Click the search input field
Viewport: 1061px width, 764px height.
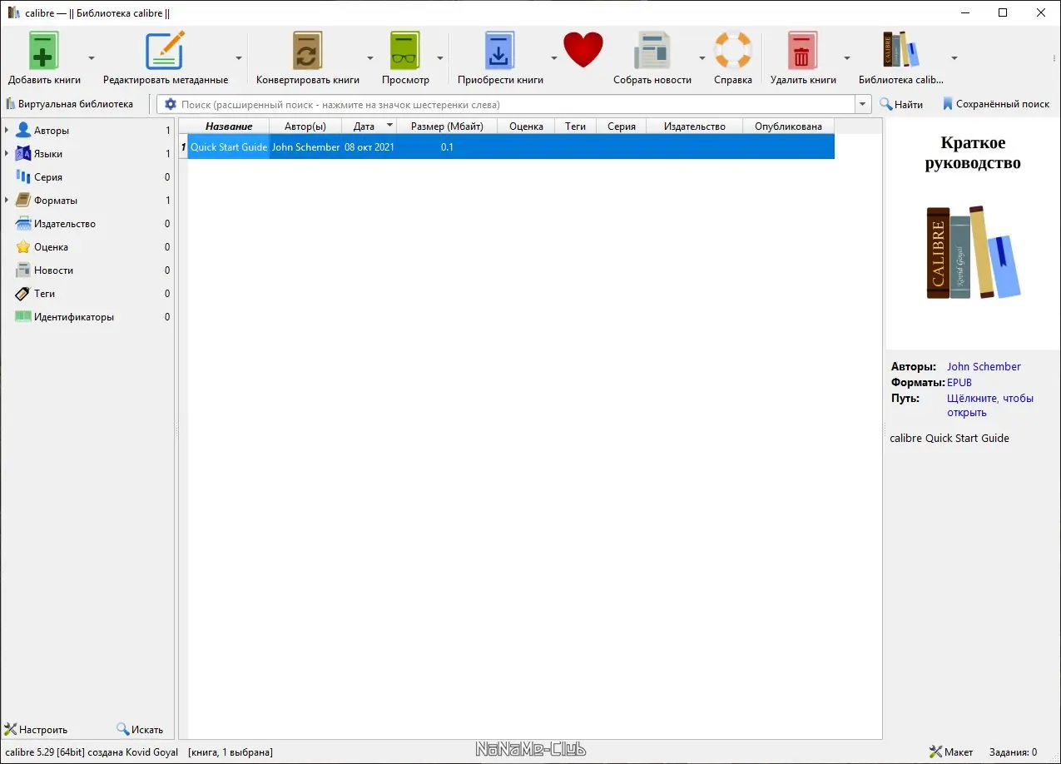(x=516, y=105)
